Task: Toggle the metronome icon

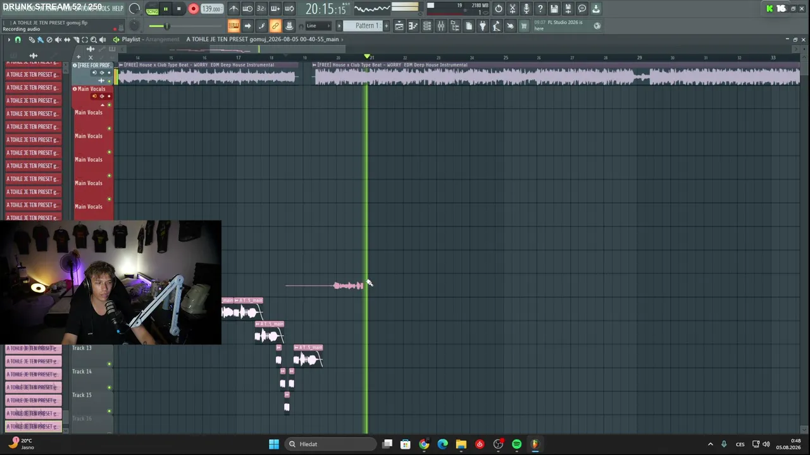Action: pyautogui.click(x=234, y=9)
